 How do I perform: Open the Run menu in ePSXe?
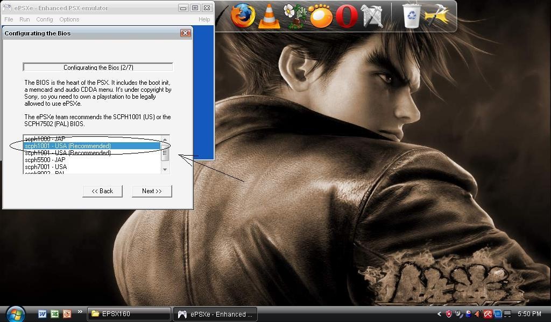coord(25,19)
